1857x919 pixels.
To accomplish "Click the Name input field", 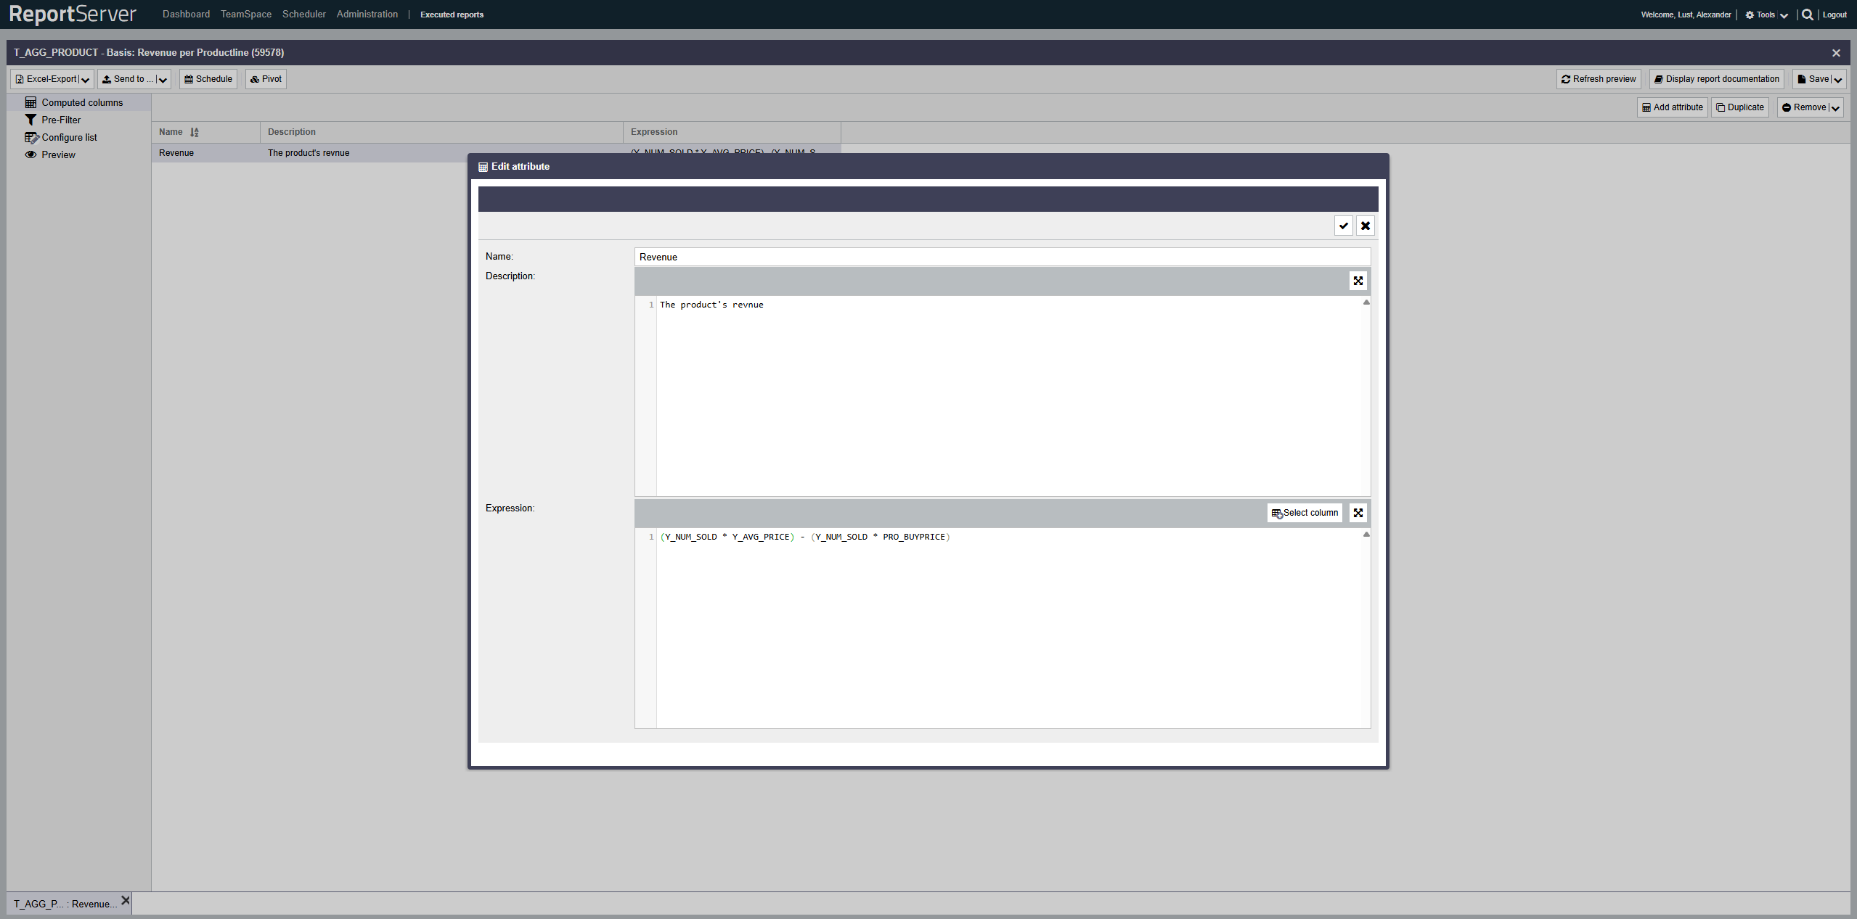I will [1002, 257].
